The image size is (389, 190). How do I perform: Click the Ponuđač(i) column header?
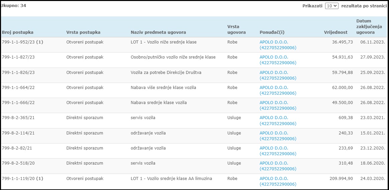(272, 32)
